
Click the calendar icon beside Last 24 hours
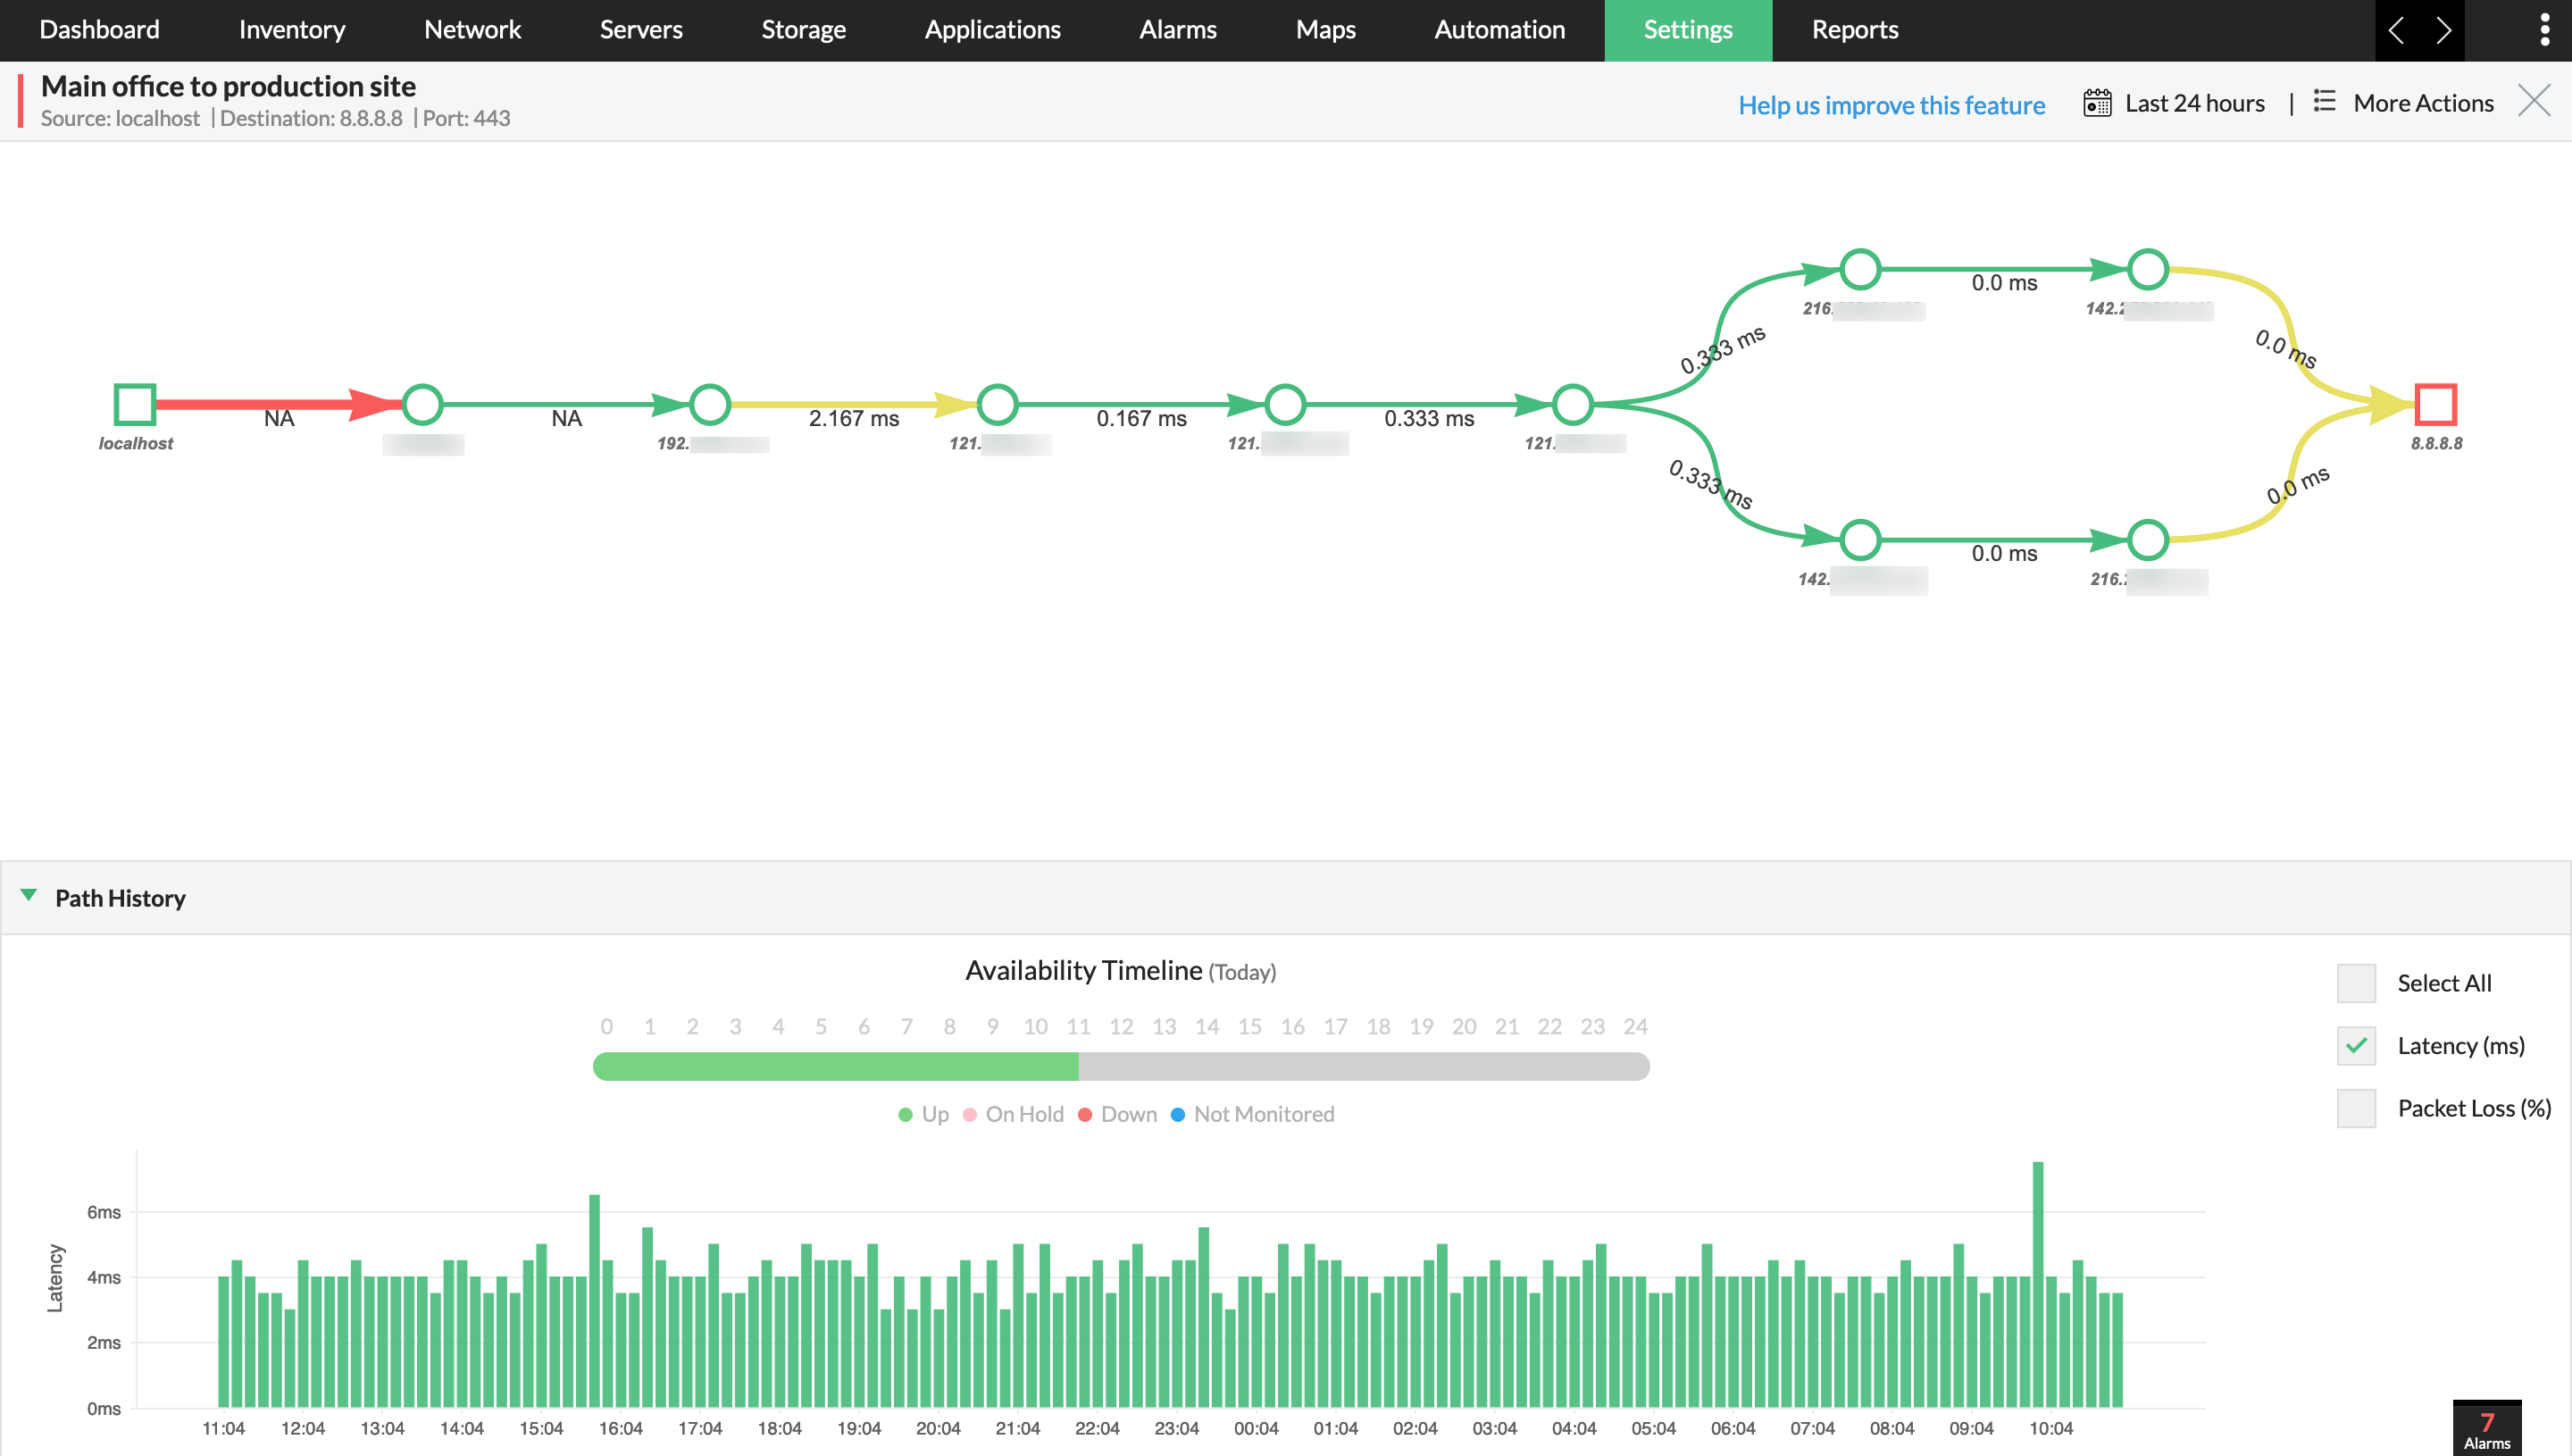tap(2097, 103)
